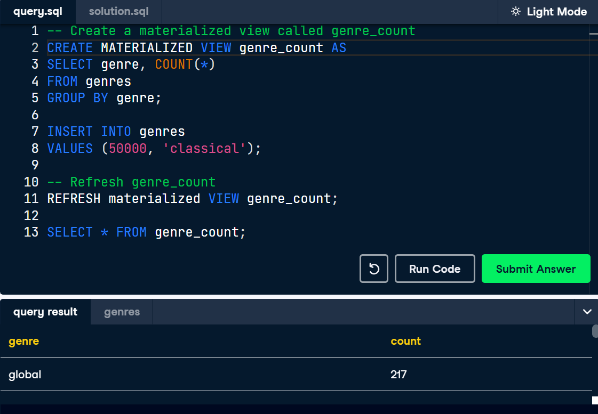Submit Answer with the green button
Image resolution: width=598 pixels, height=414 pixels.
point(536,269)
